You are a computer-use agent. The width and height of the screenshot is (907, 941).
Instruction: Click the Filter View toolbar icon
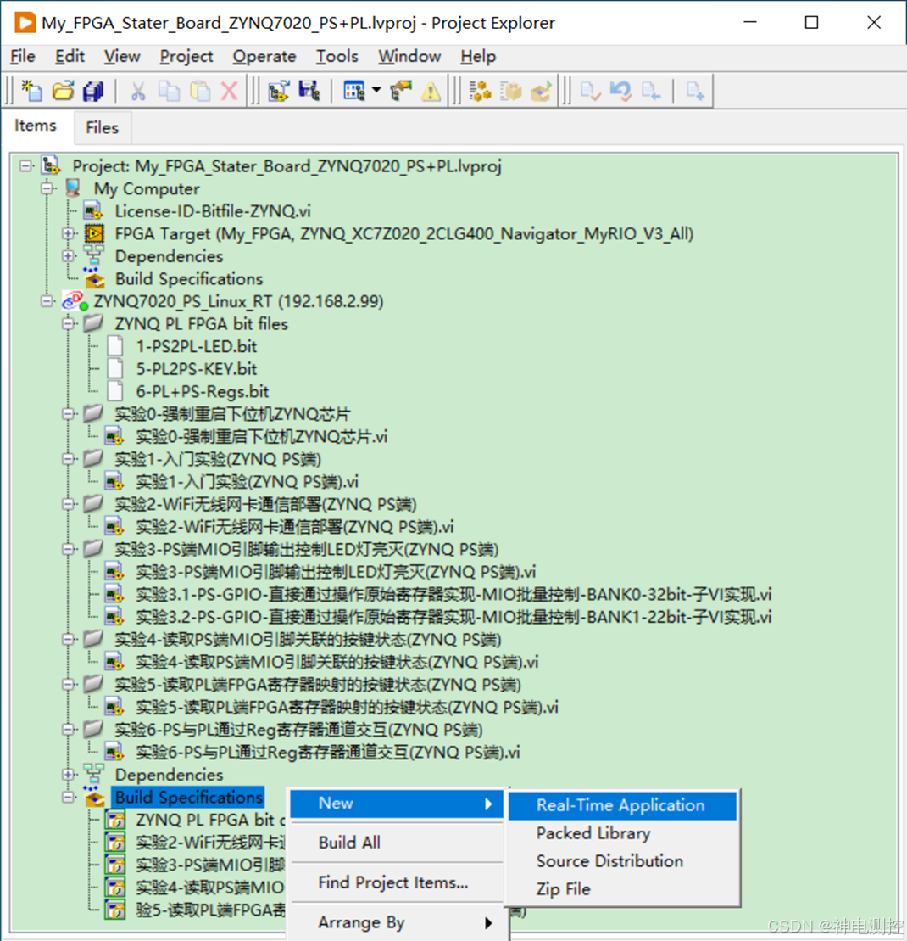pos(353,92)
